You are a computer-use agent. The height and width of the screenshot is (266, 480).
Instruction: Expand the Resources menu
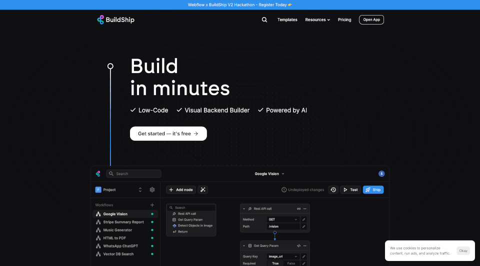pyautogui.click(x=317, y=20)
